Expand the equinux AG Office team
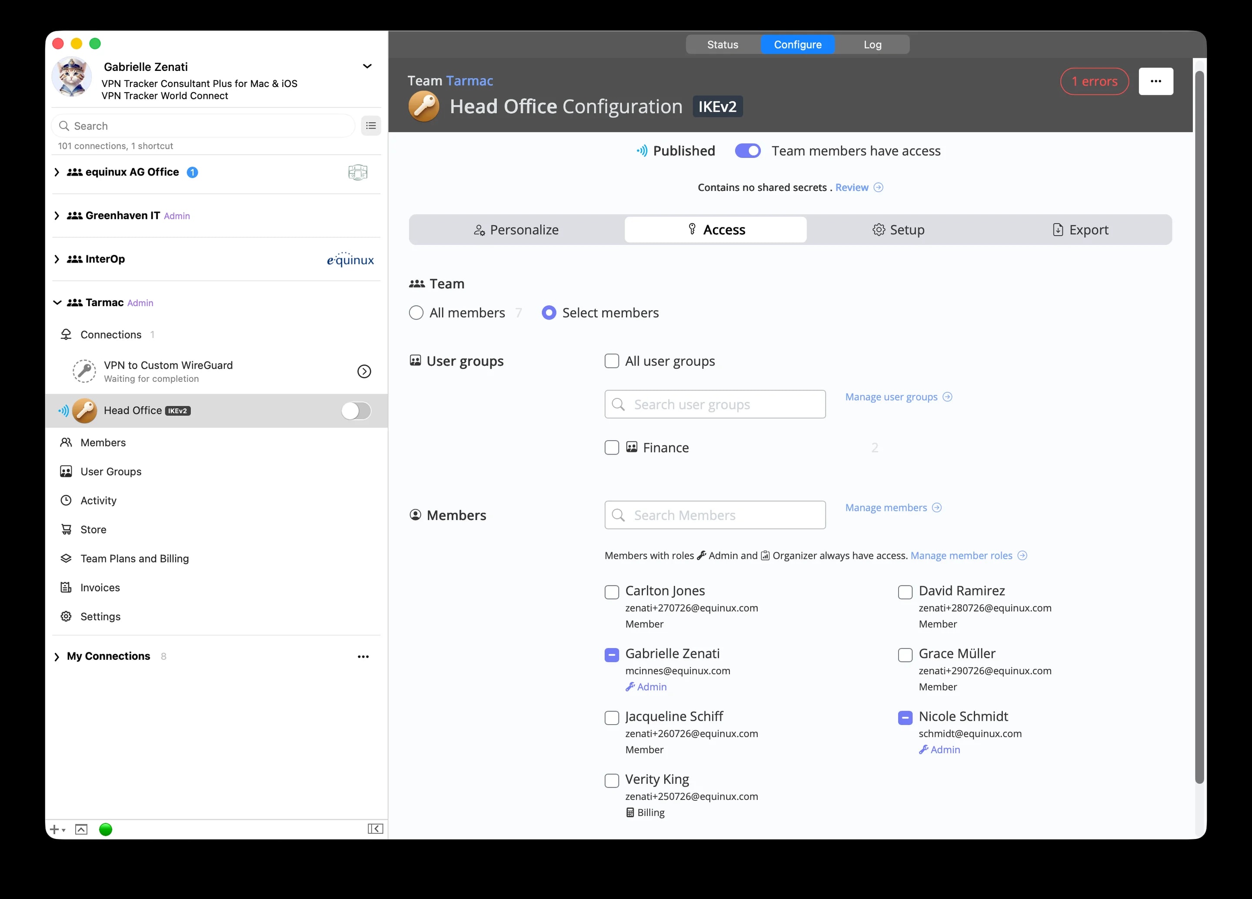Viewport: 1252px width, 899px height. pos(57,172)
